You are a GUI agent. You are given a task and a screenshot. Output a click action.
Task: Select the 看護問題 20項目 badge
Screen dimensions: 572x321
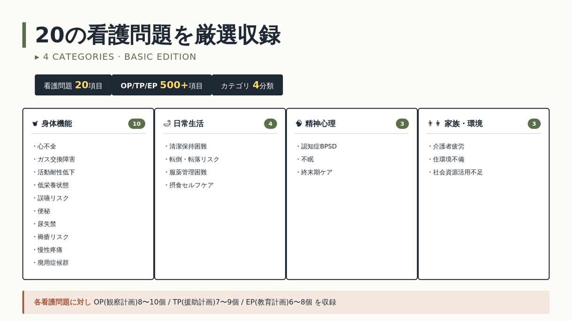click(73, 85)
